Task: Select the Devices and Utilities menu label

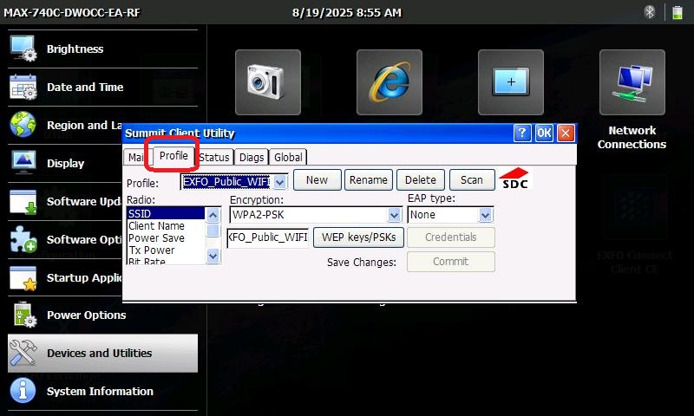Action: click(x=100, y=353)
